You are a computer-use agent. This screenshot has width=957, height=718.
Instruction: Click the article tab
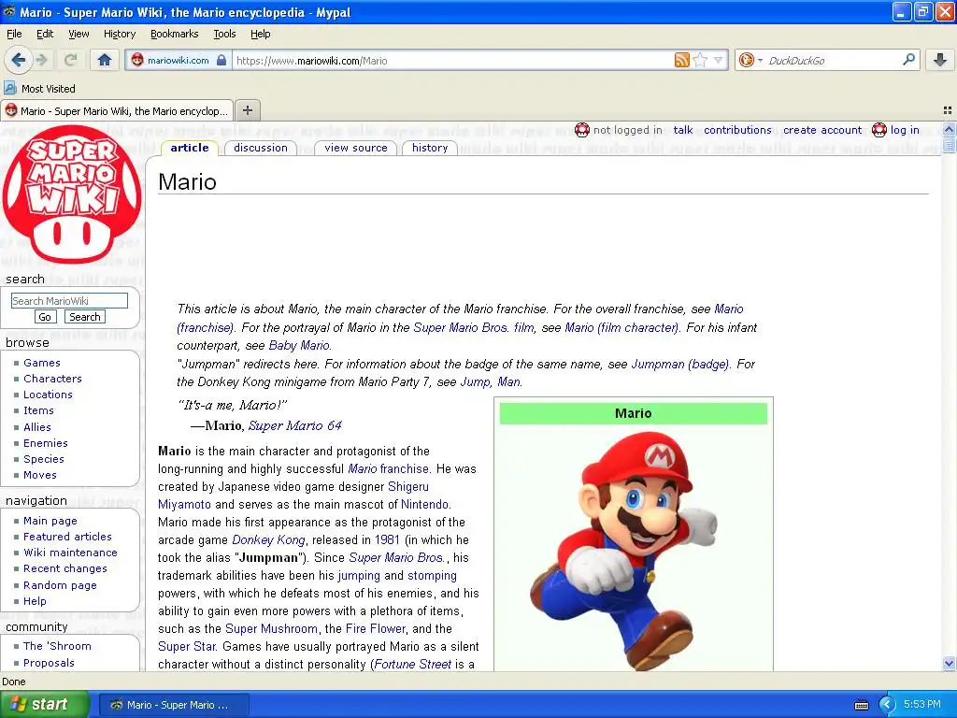click(x=189, y=148)
